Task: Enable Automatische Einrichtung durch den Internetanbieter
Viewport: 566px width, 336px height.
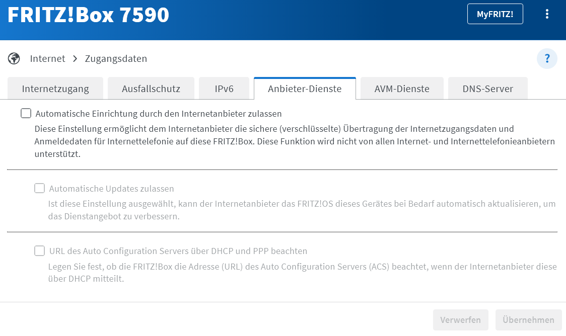Action: (26, 113)
